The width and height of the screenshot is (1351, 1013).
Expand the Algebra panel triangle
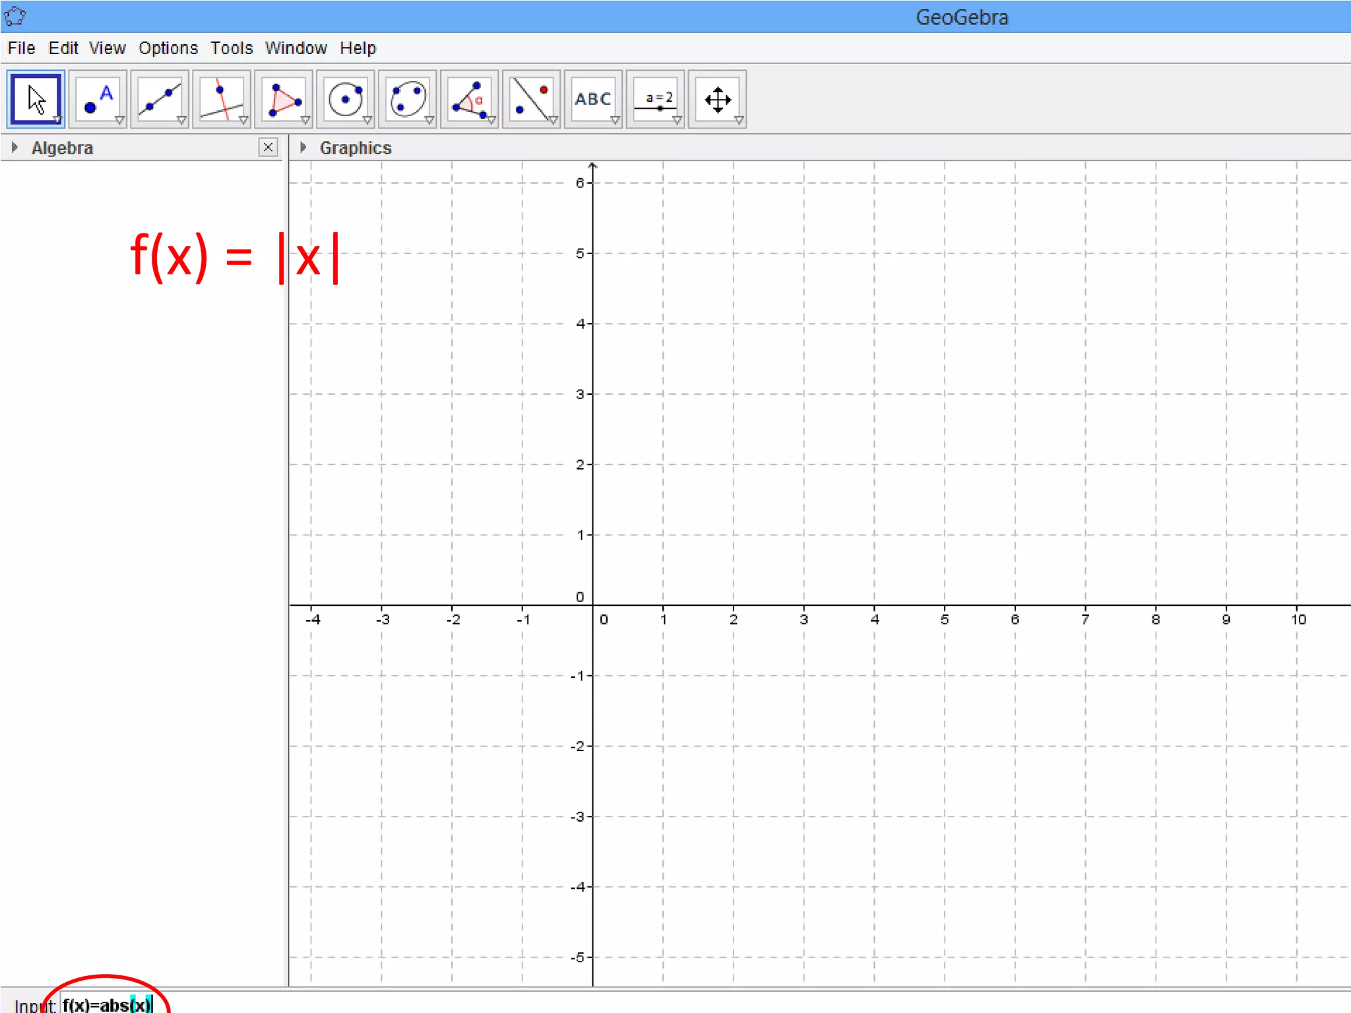(15, 148)
